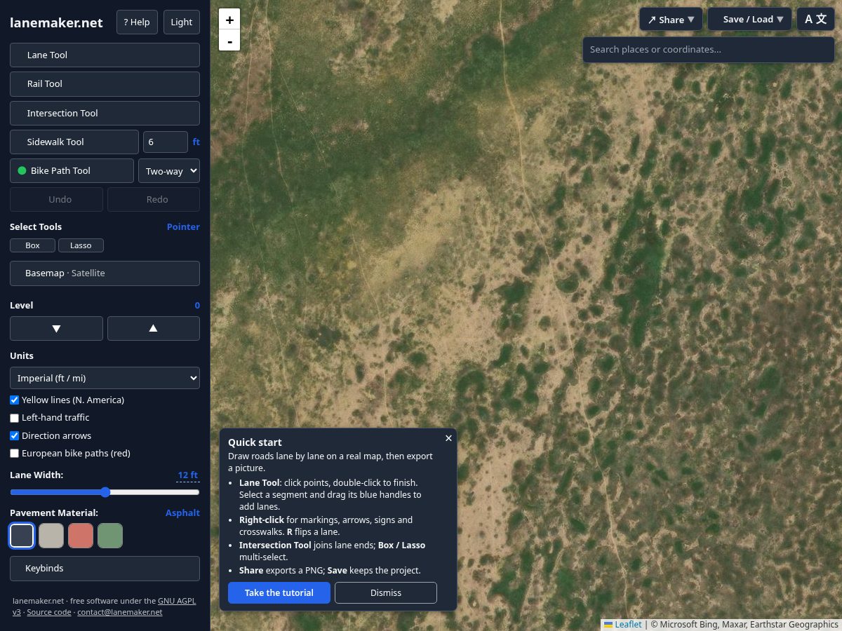Toggle the ft unit label beside sidewalk width
The height and width of the screenshot is (631, 842).
tap(196, 142)
